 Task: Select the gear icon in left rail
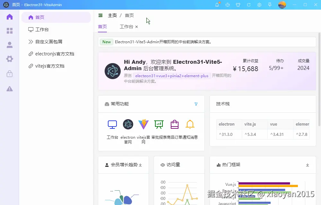click(10, 59)
